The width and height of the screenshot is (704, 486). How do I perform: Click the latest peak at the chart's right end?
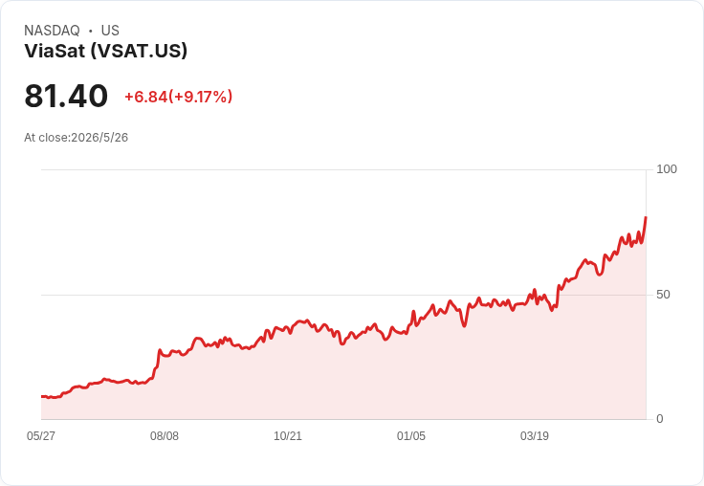[646, 218]
